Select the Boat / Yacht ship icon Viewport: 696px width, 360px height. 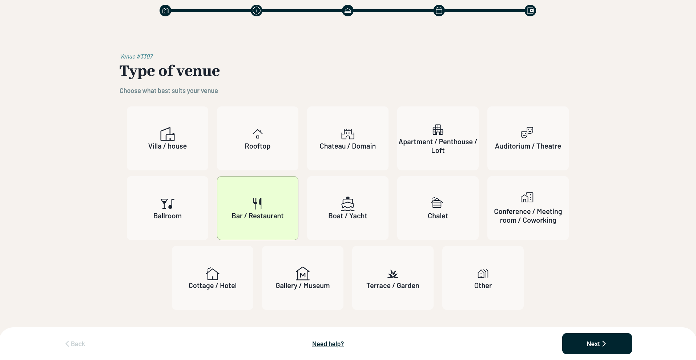(348, 204)
